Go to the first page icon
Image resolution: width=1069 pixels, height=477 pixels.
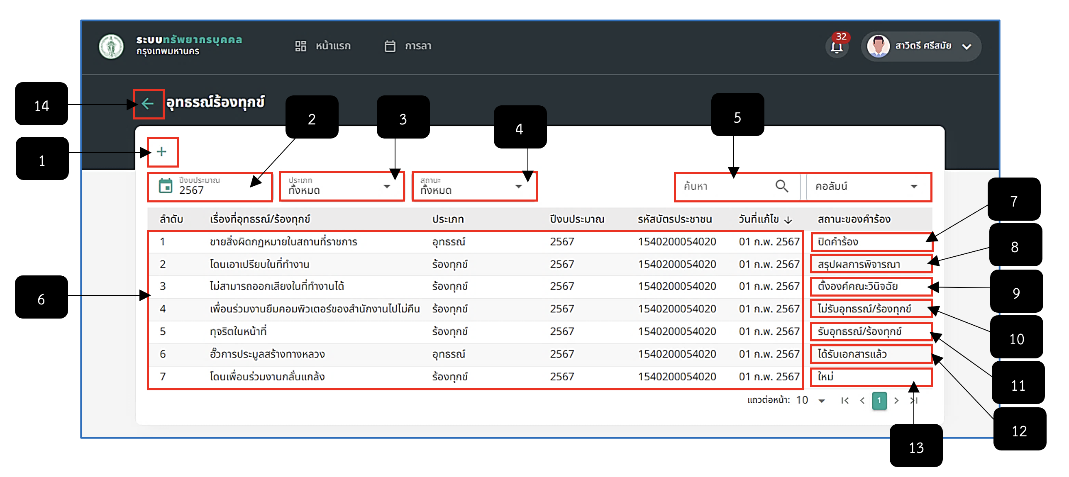(x=845, y=400)
